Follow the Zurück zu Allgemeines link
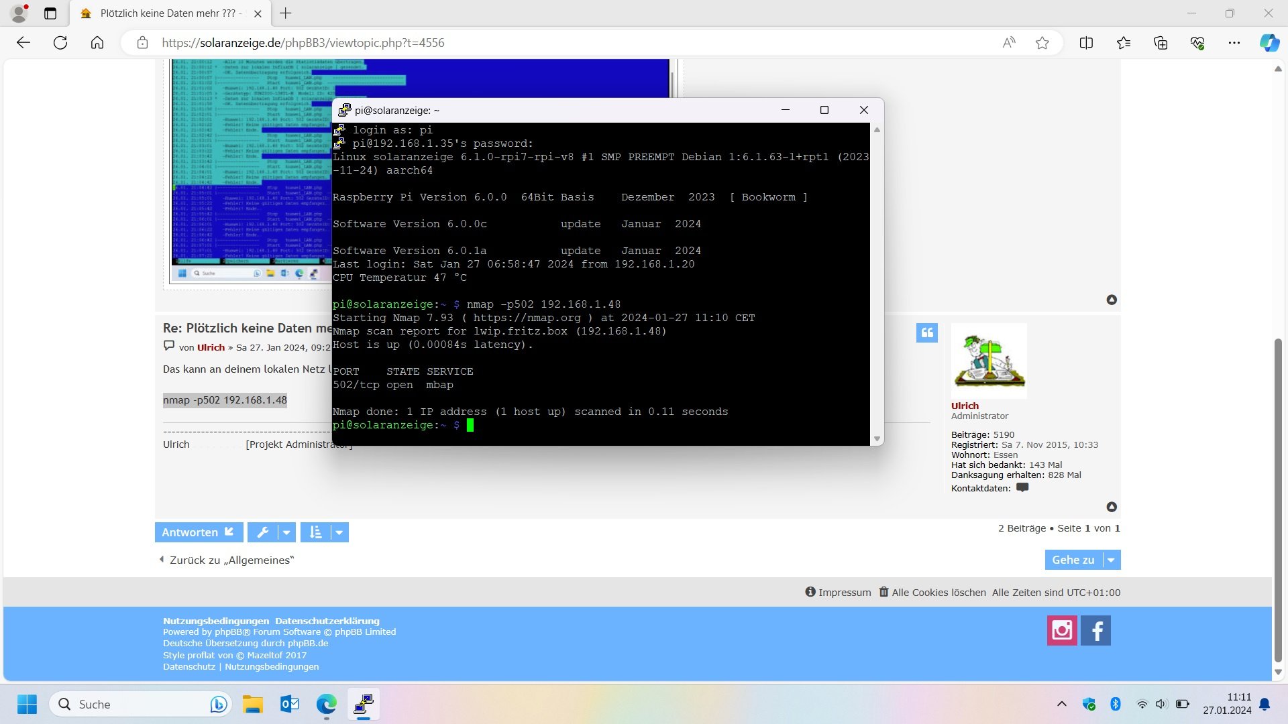 pos(231,560)
